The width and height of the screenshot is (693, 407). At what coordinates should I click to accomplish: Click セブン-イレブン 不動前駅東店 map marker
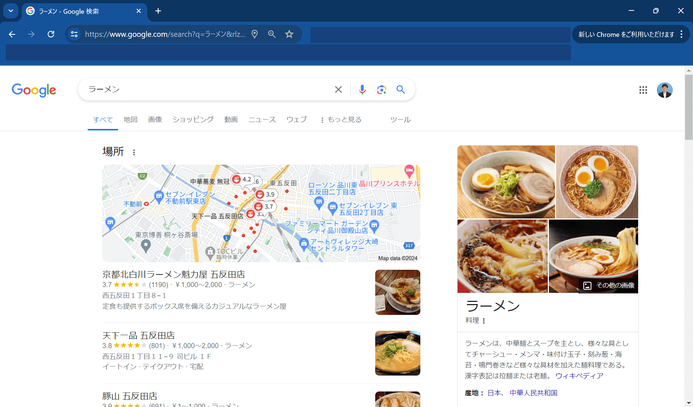[159, 197]
